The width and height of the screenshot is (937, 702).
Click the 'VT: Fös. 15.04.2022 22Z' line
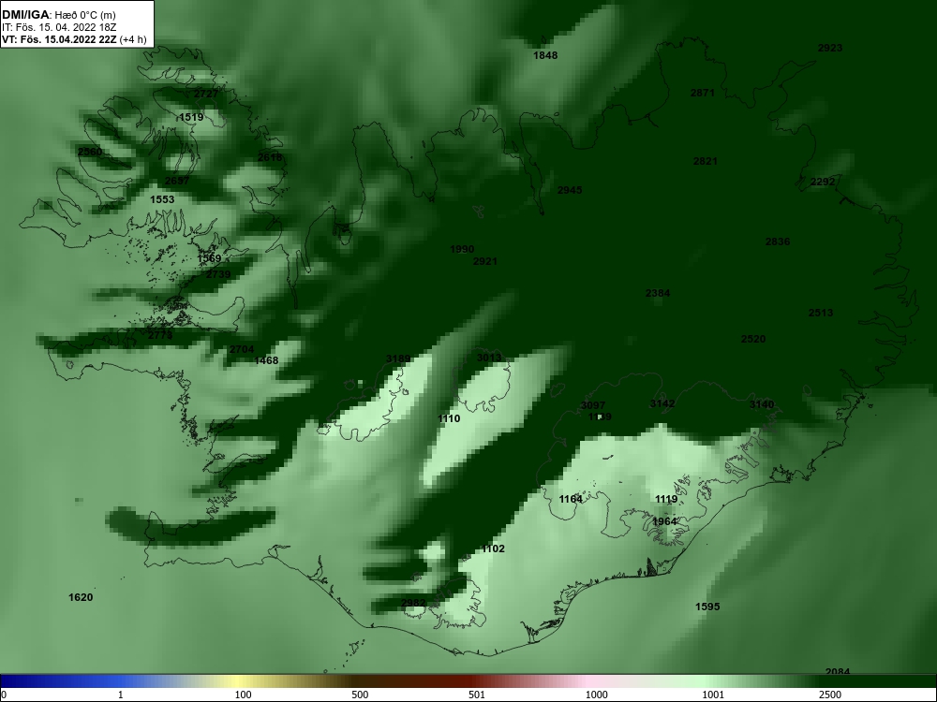(x=59, y=39)
